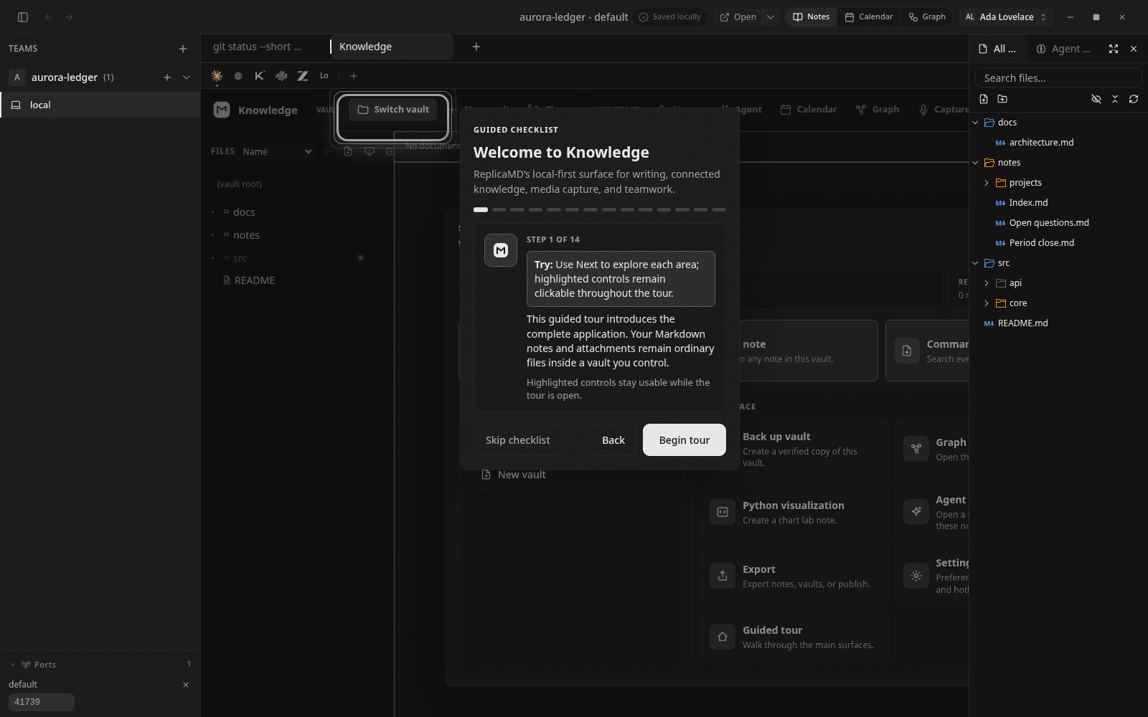This screenshot has height=717, width=1148.
Task: Collapse the src folder in explorer
Action: coord(976,263)
